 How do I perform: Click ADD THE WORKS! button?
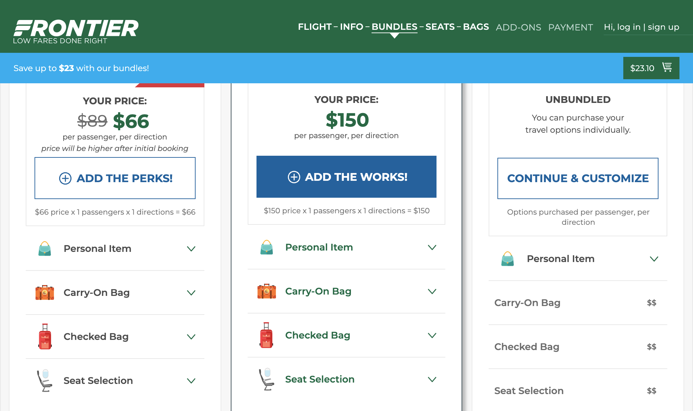point(346,177)
